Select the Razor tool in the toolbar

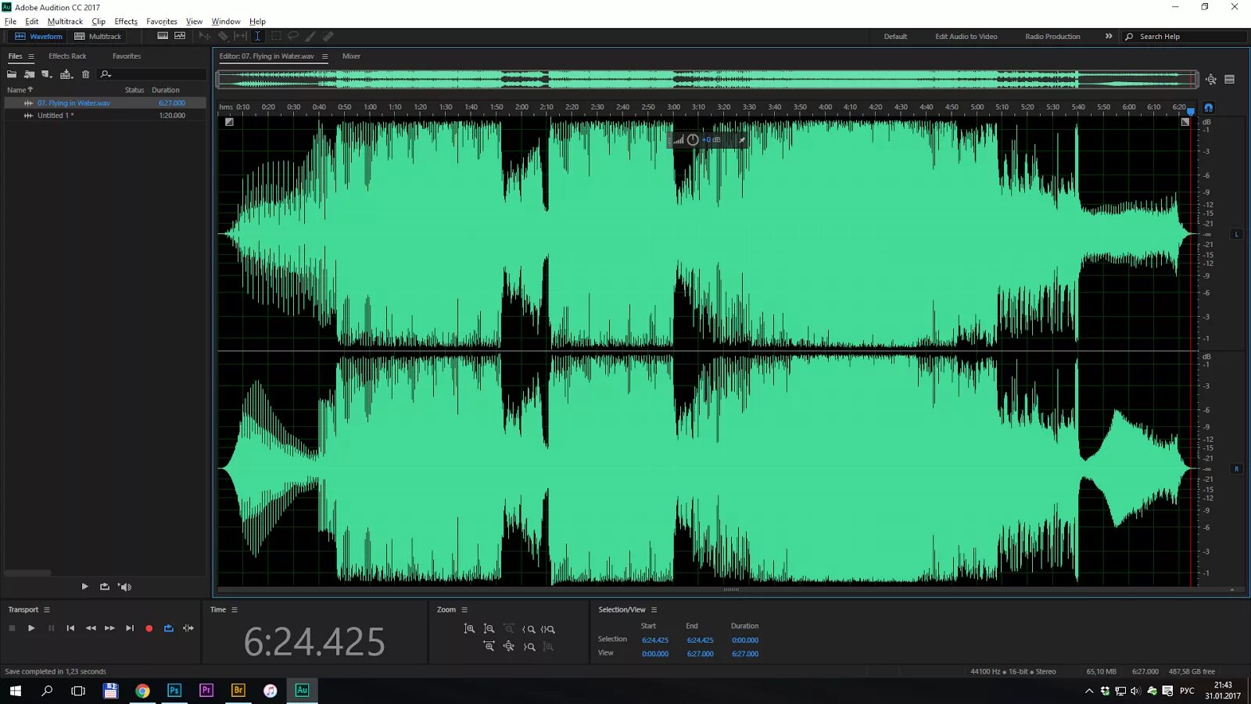(222, 36)
